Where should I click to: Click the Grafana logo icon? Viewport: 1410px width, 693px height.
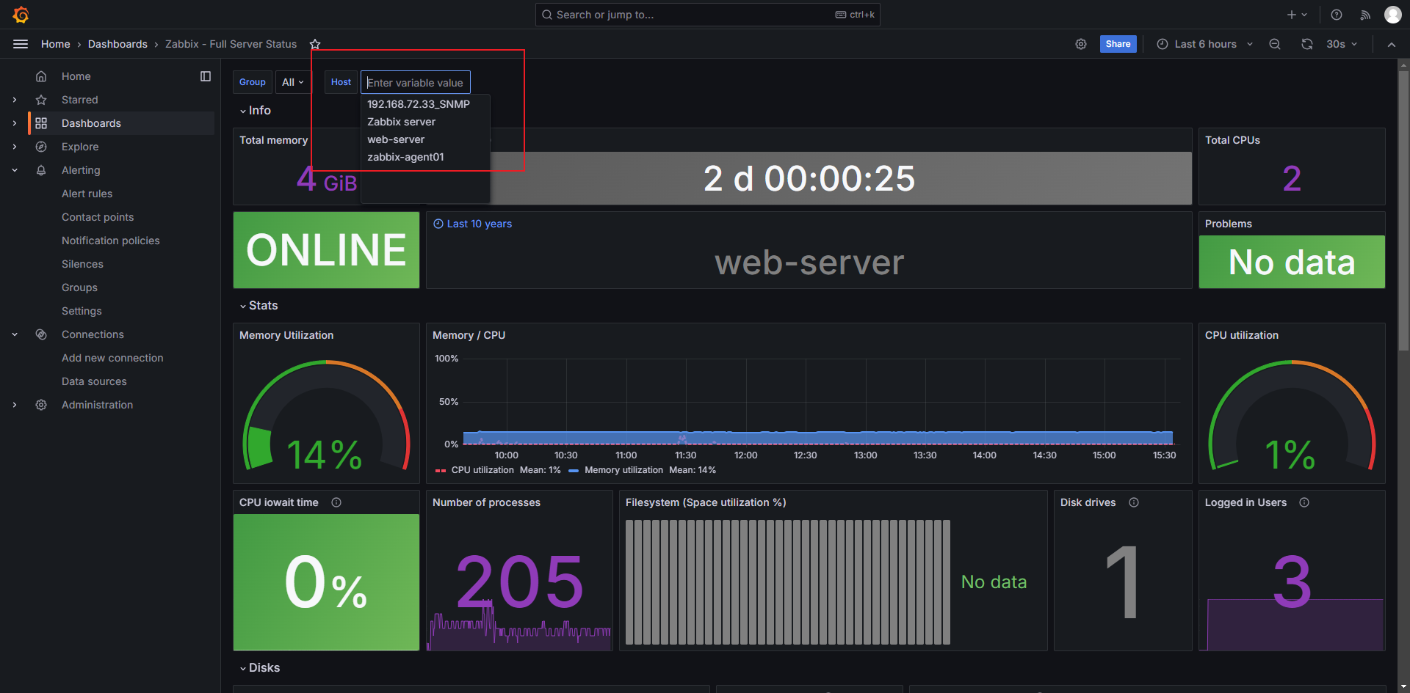coord(21,15)
